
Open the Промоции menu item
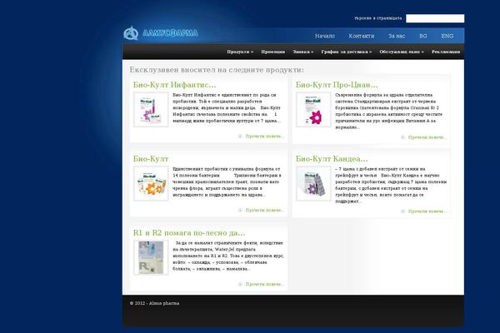[x=273, y=52]
